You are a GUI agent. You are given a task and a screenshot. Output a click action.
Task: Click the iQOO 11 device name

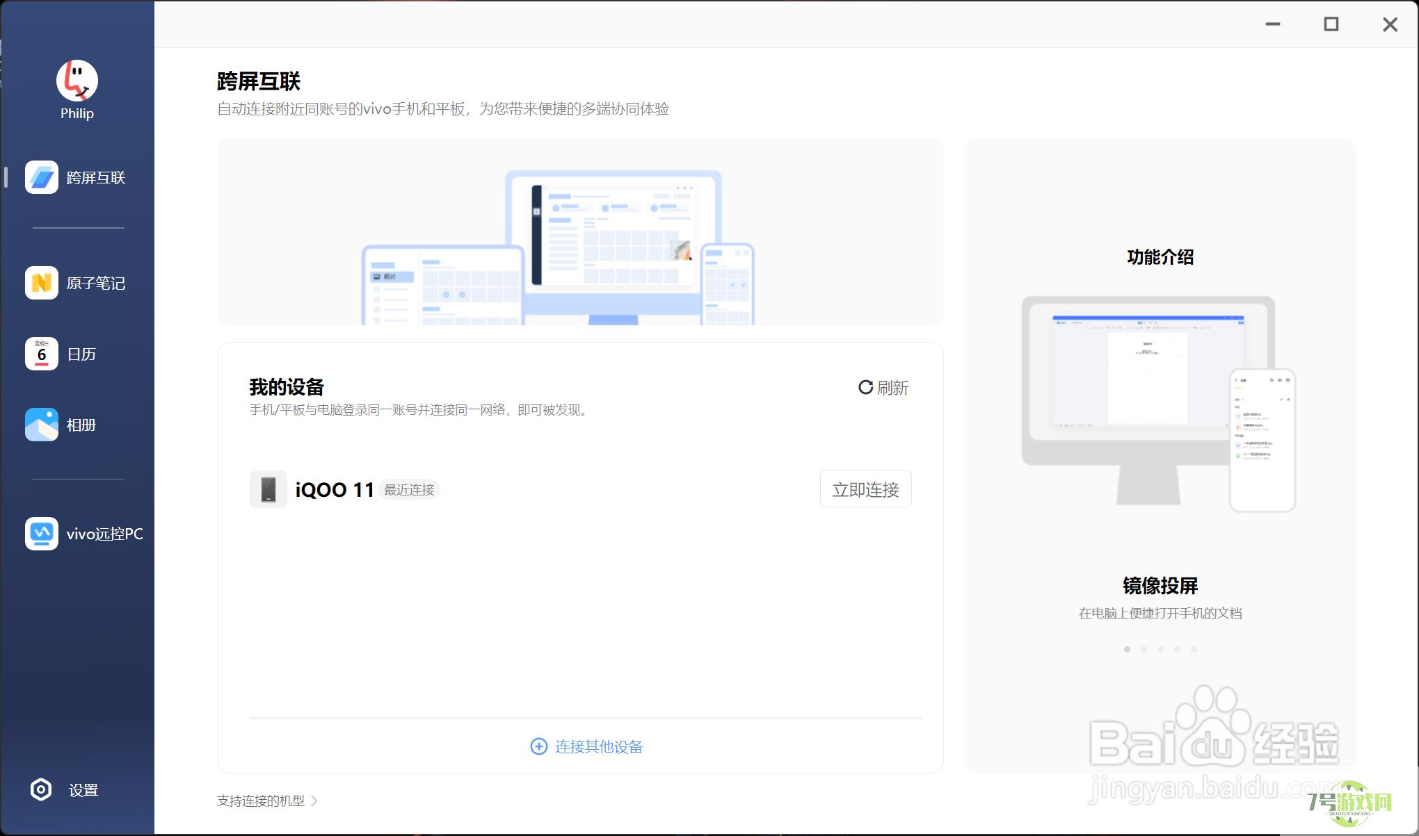335,489
